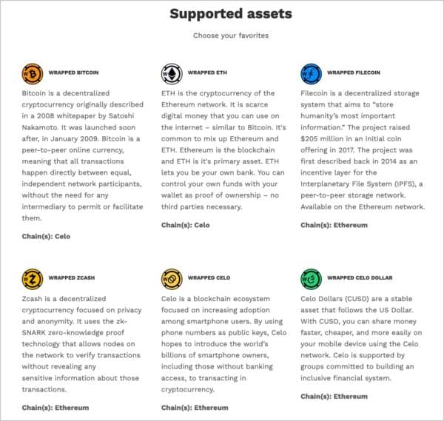This screenshot has width=444, height=421.
Task: Click the Wrapped ETH coin icon
Action: pyautogui.click(x=170, y=74)
